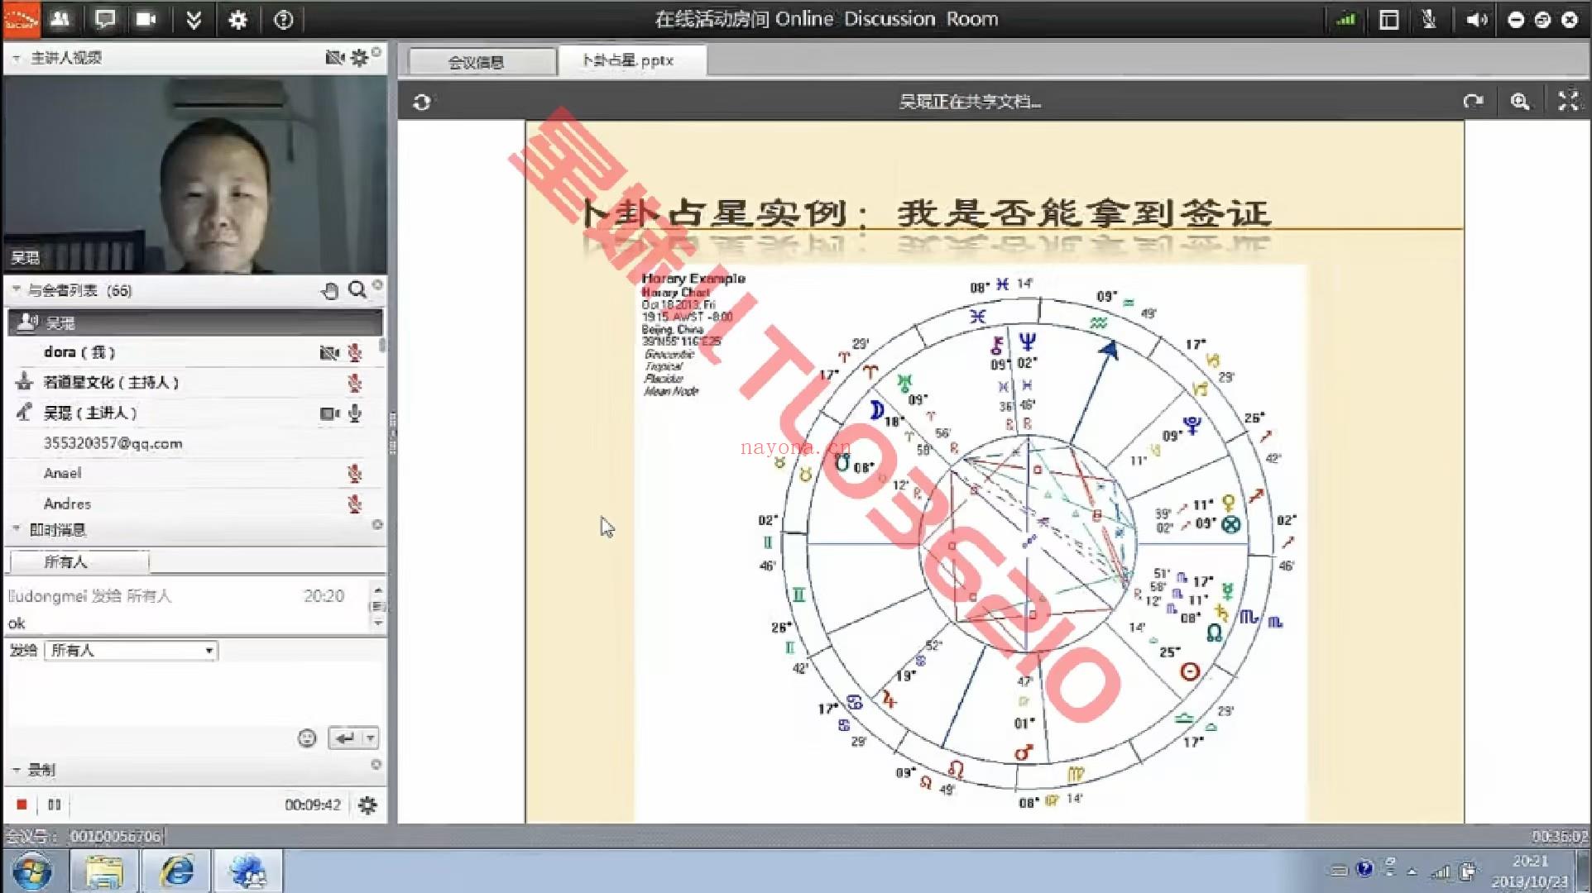
Task: Open the participants icon in top toolbar
Action: 60,18
